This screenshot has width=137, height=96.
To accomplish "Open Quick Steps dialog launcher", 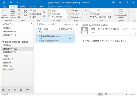I will (68, 21).
